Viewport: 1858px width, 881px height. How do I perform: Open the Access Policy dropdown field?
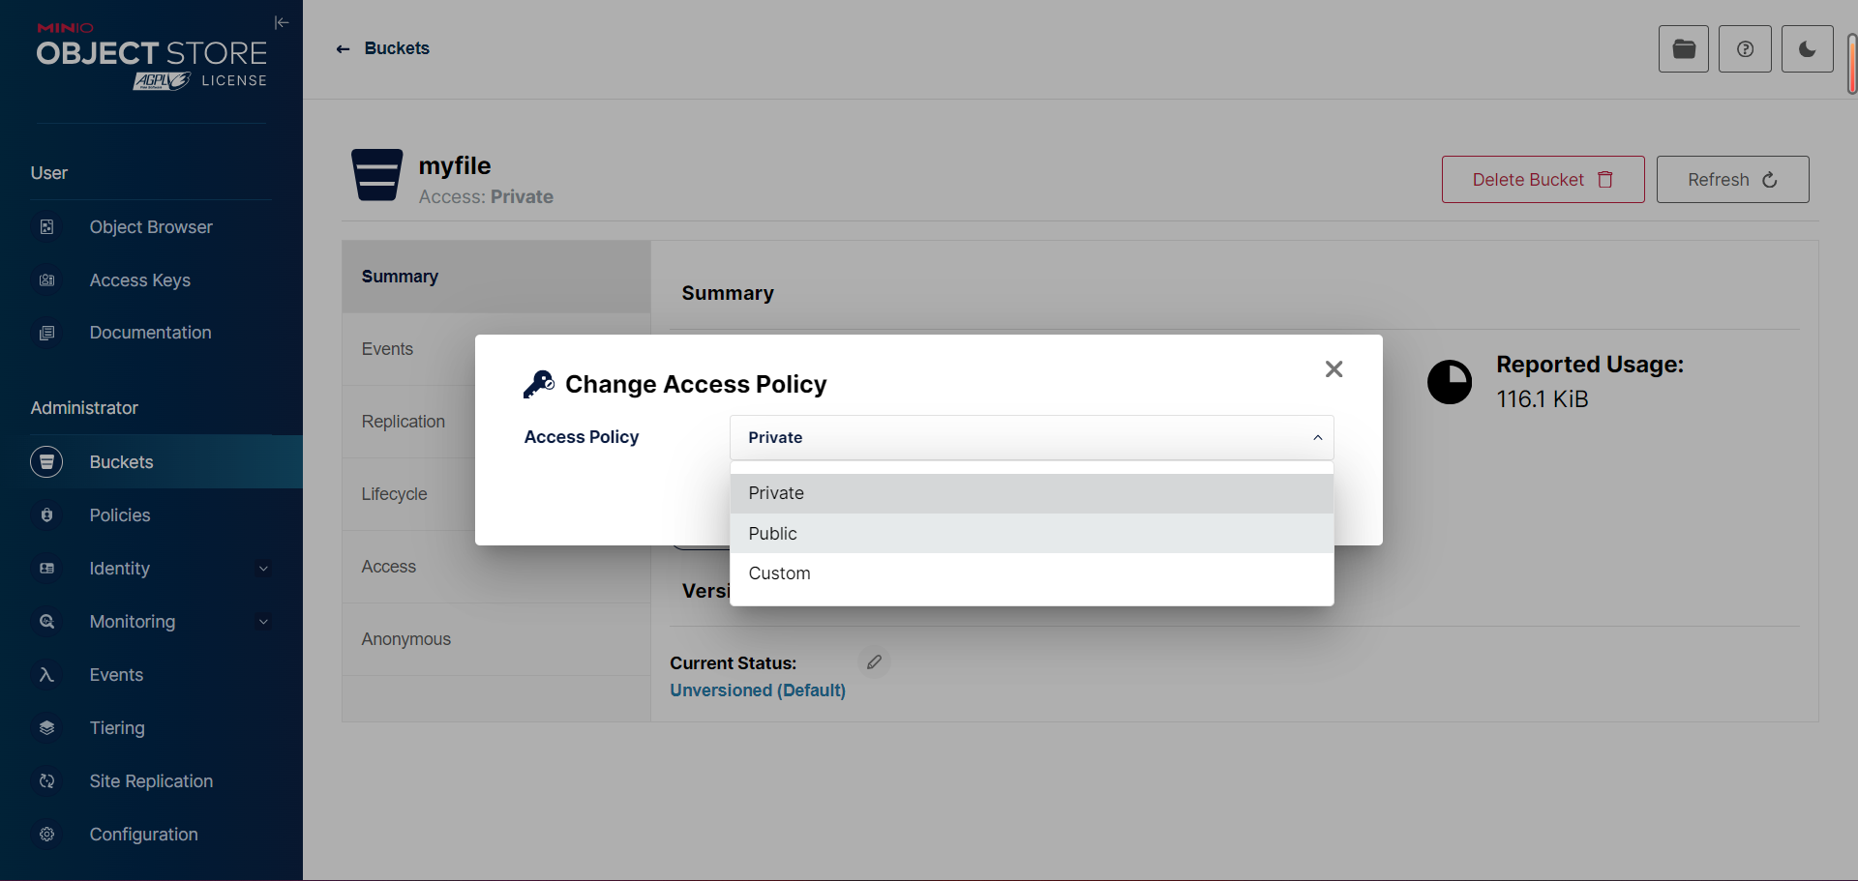pos(1032,438)
